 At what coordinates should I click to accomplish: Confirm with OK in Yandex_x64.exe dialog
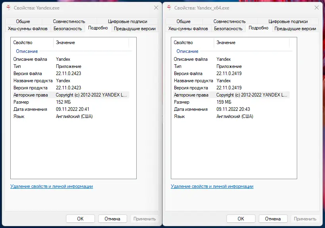(x=241, y=219)
